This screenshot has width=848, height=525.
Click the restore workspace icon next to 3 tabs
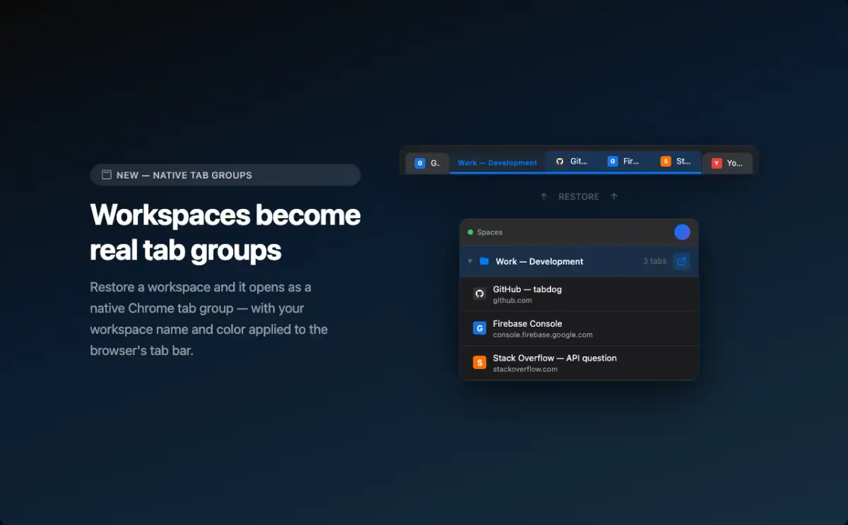(681, 261)
